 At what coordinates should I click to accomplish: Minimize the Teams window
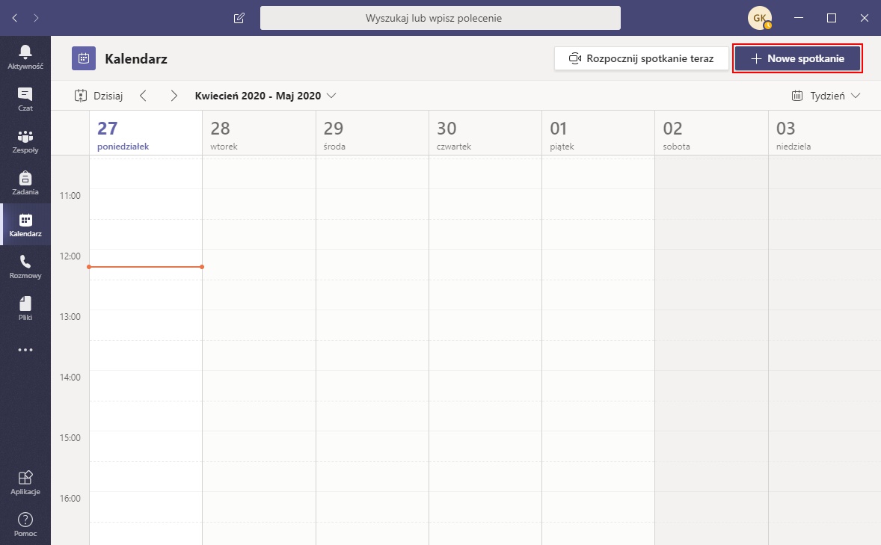(799, 18)
